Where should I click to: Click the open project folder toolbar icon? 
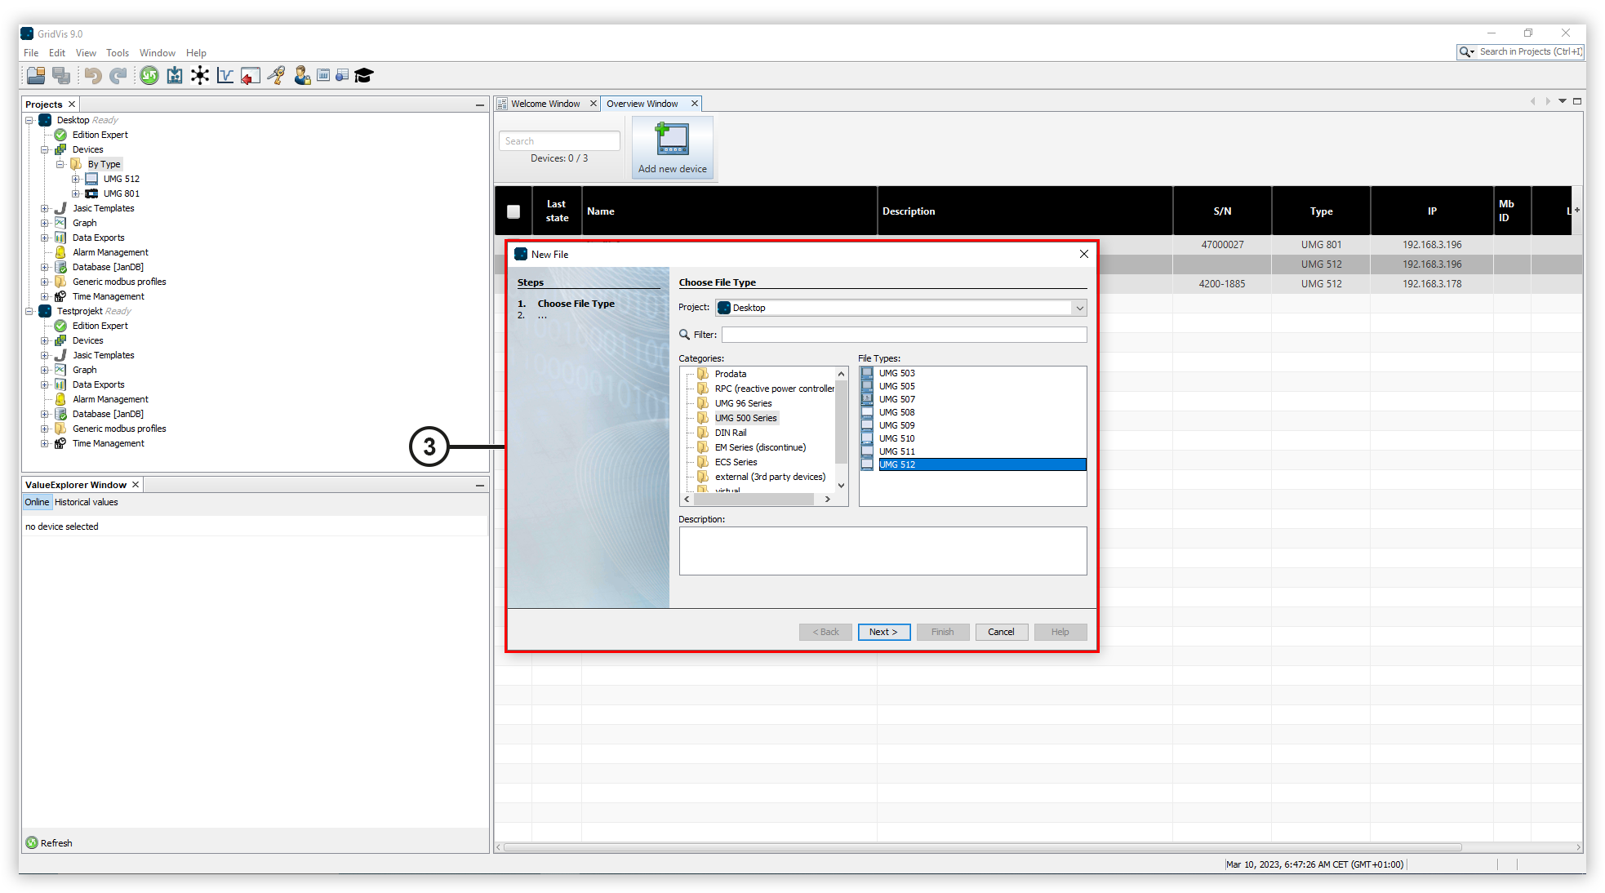[x=36, y=76]
